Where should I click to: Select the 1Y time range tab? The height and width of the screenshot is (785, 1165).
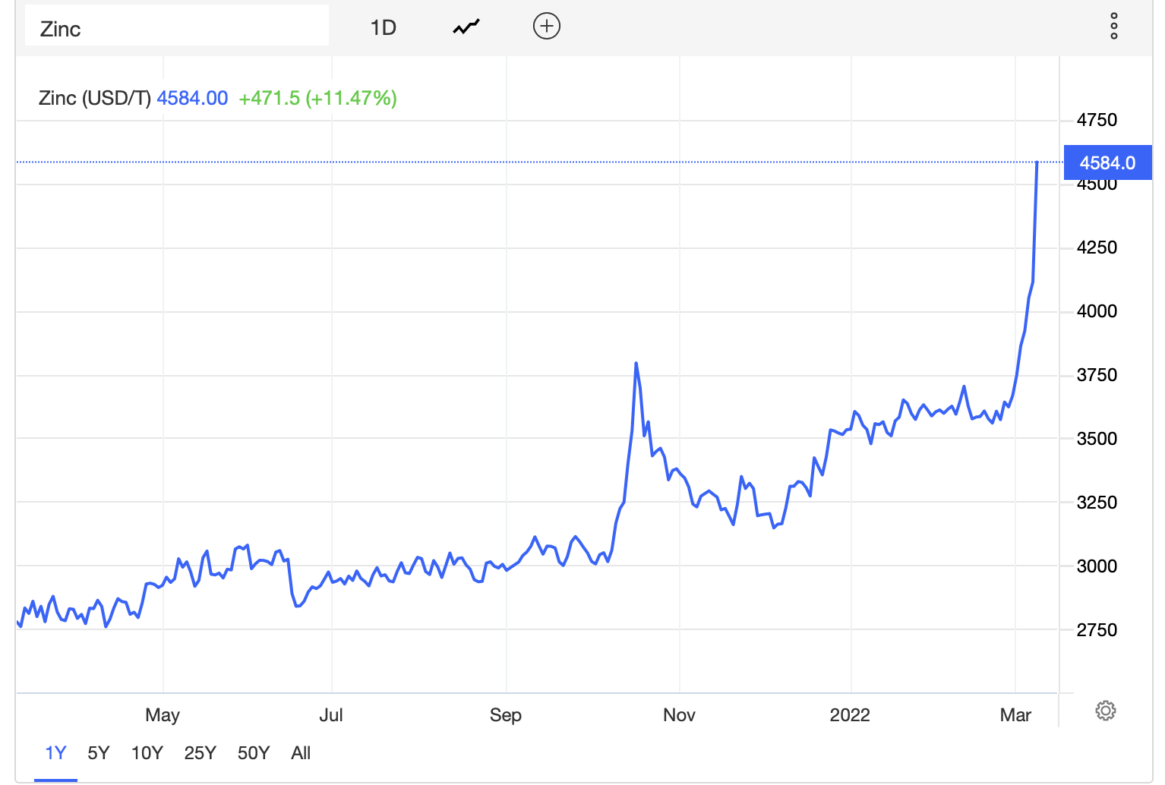point(55,753)
